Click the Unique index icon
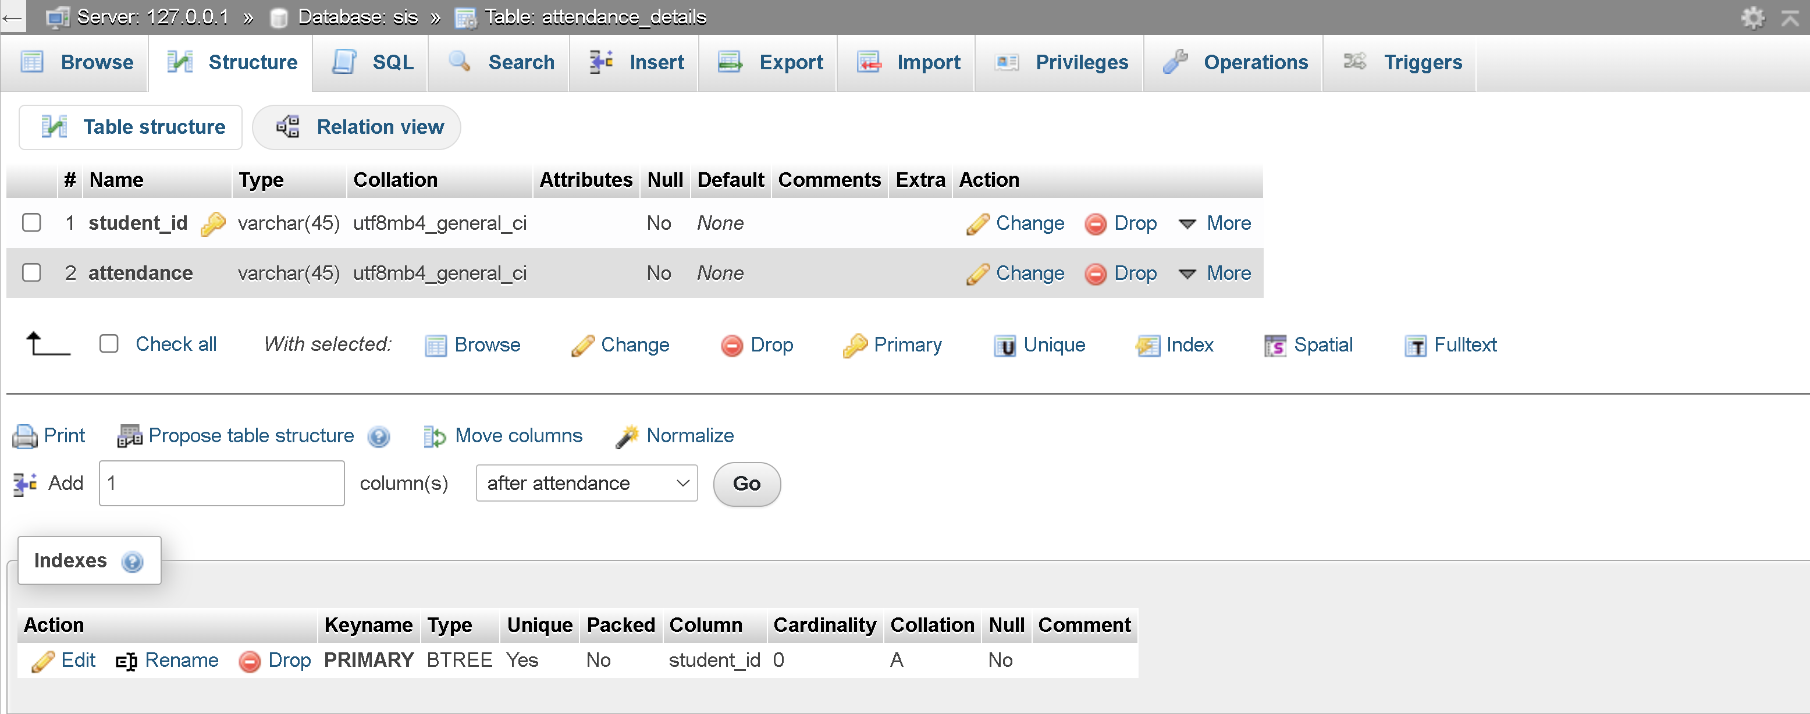 tap(1005, 346)
